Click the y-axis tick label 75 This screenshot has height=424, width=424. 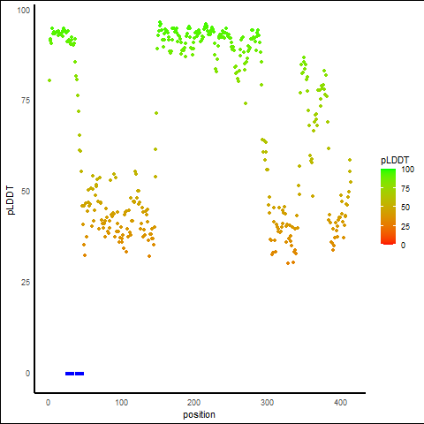point(26,101)
